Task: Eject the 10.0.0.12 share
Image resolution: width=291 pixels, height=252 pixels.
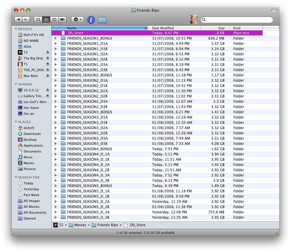Action: coord(47,90)
